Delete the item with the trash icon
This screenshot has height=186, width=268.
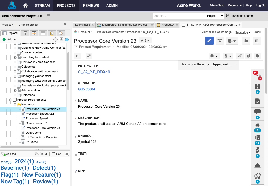coord(257,41)
